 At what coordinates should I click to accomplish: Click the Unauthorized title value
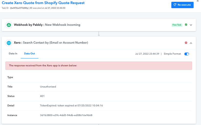point(48,87)
